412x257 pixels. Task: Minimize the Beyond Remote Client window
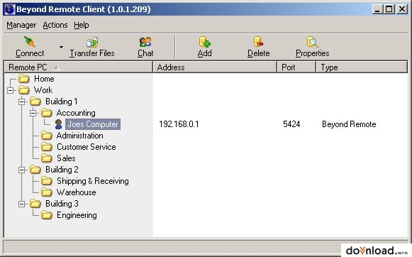(x=377, y=9)
